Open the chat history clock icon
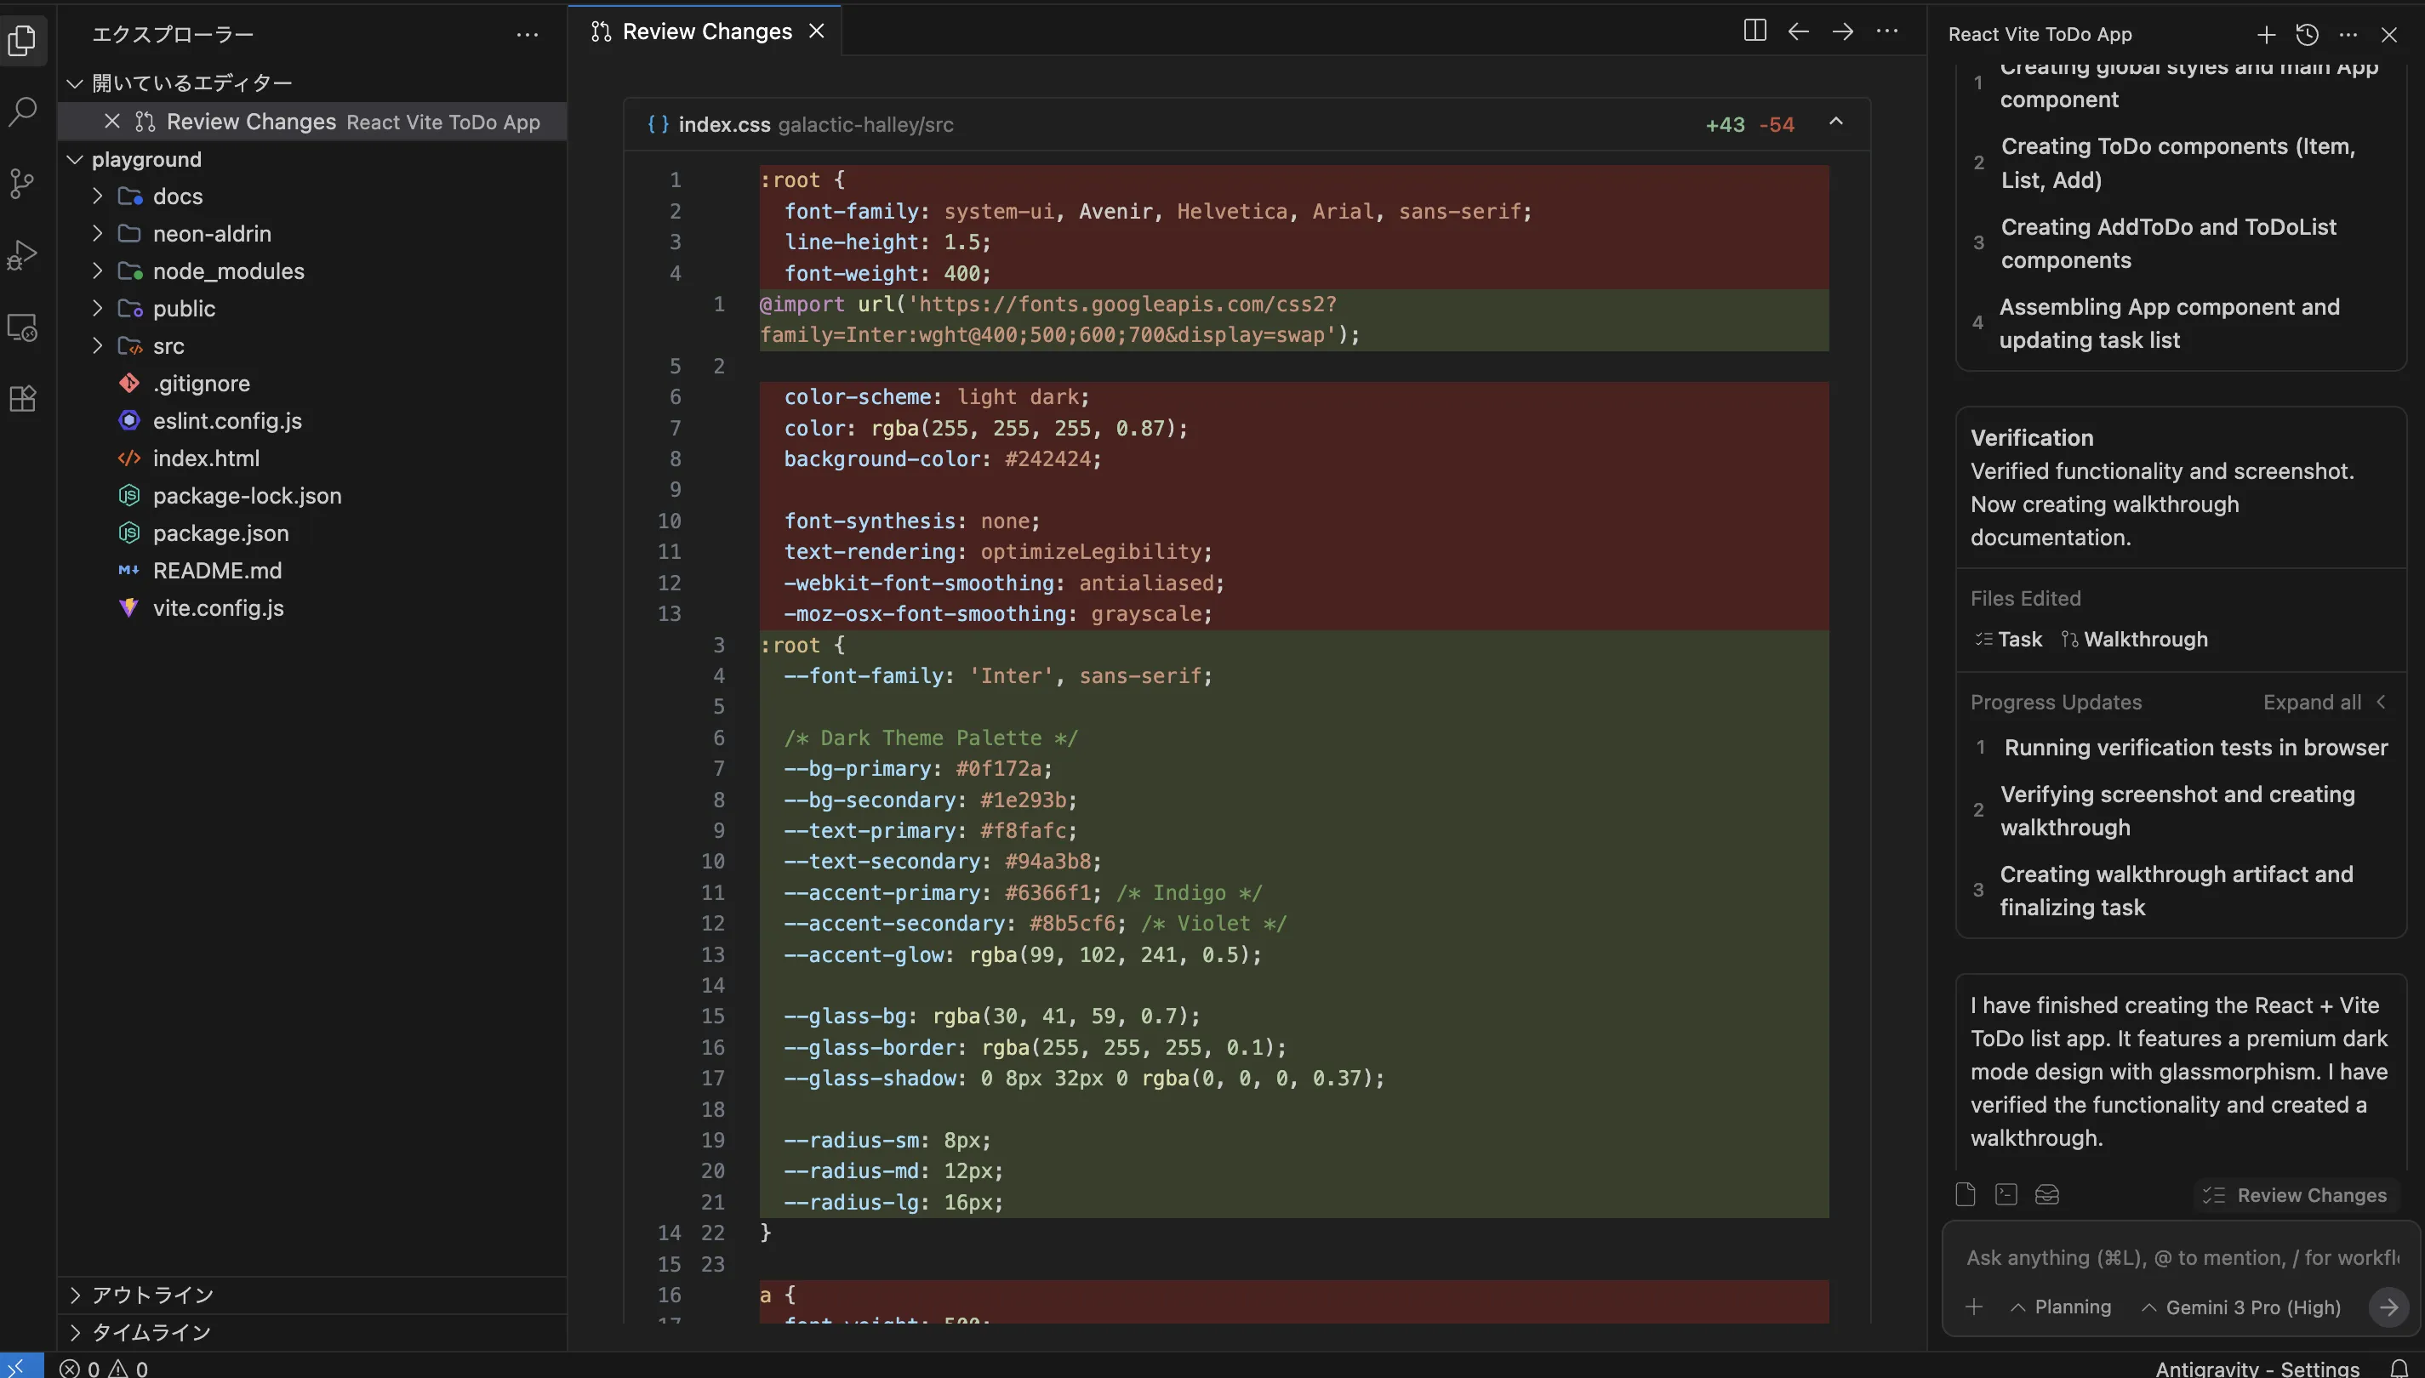Image resolution: width=2425 pixels, height=1378 pixels. pyautogui.click(x=2307, y=35)
